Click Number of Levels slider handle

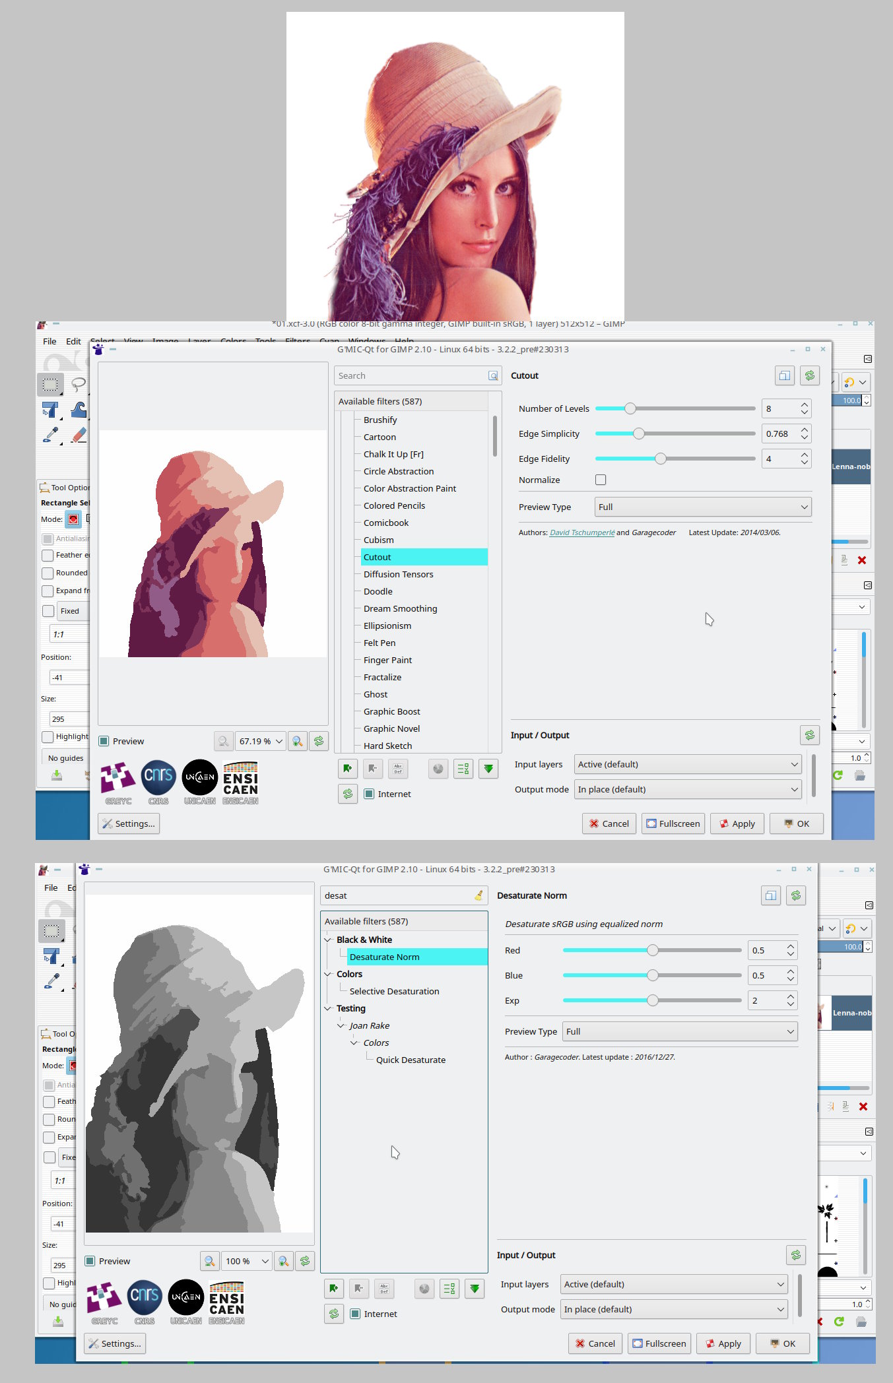630,408
